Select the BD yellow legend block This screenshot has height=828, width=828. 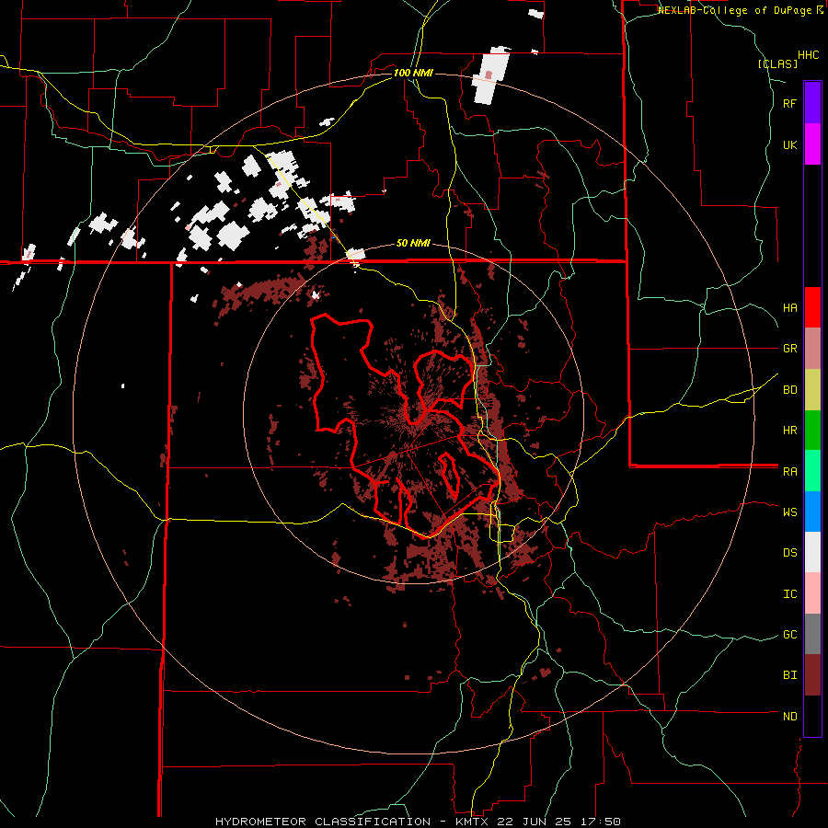point(812,390)
